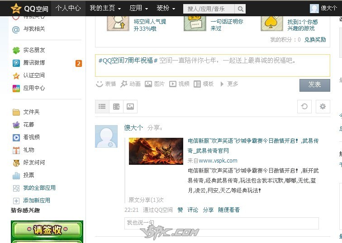
Task: Click the gift box icon for 礼物
Action: point(16,150)
